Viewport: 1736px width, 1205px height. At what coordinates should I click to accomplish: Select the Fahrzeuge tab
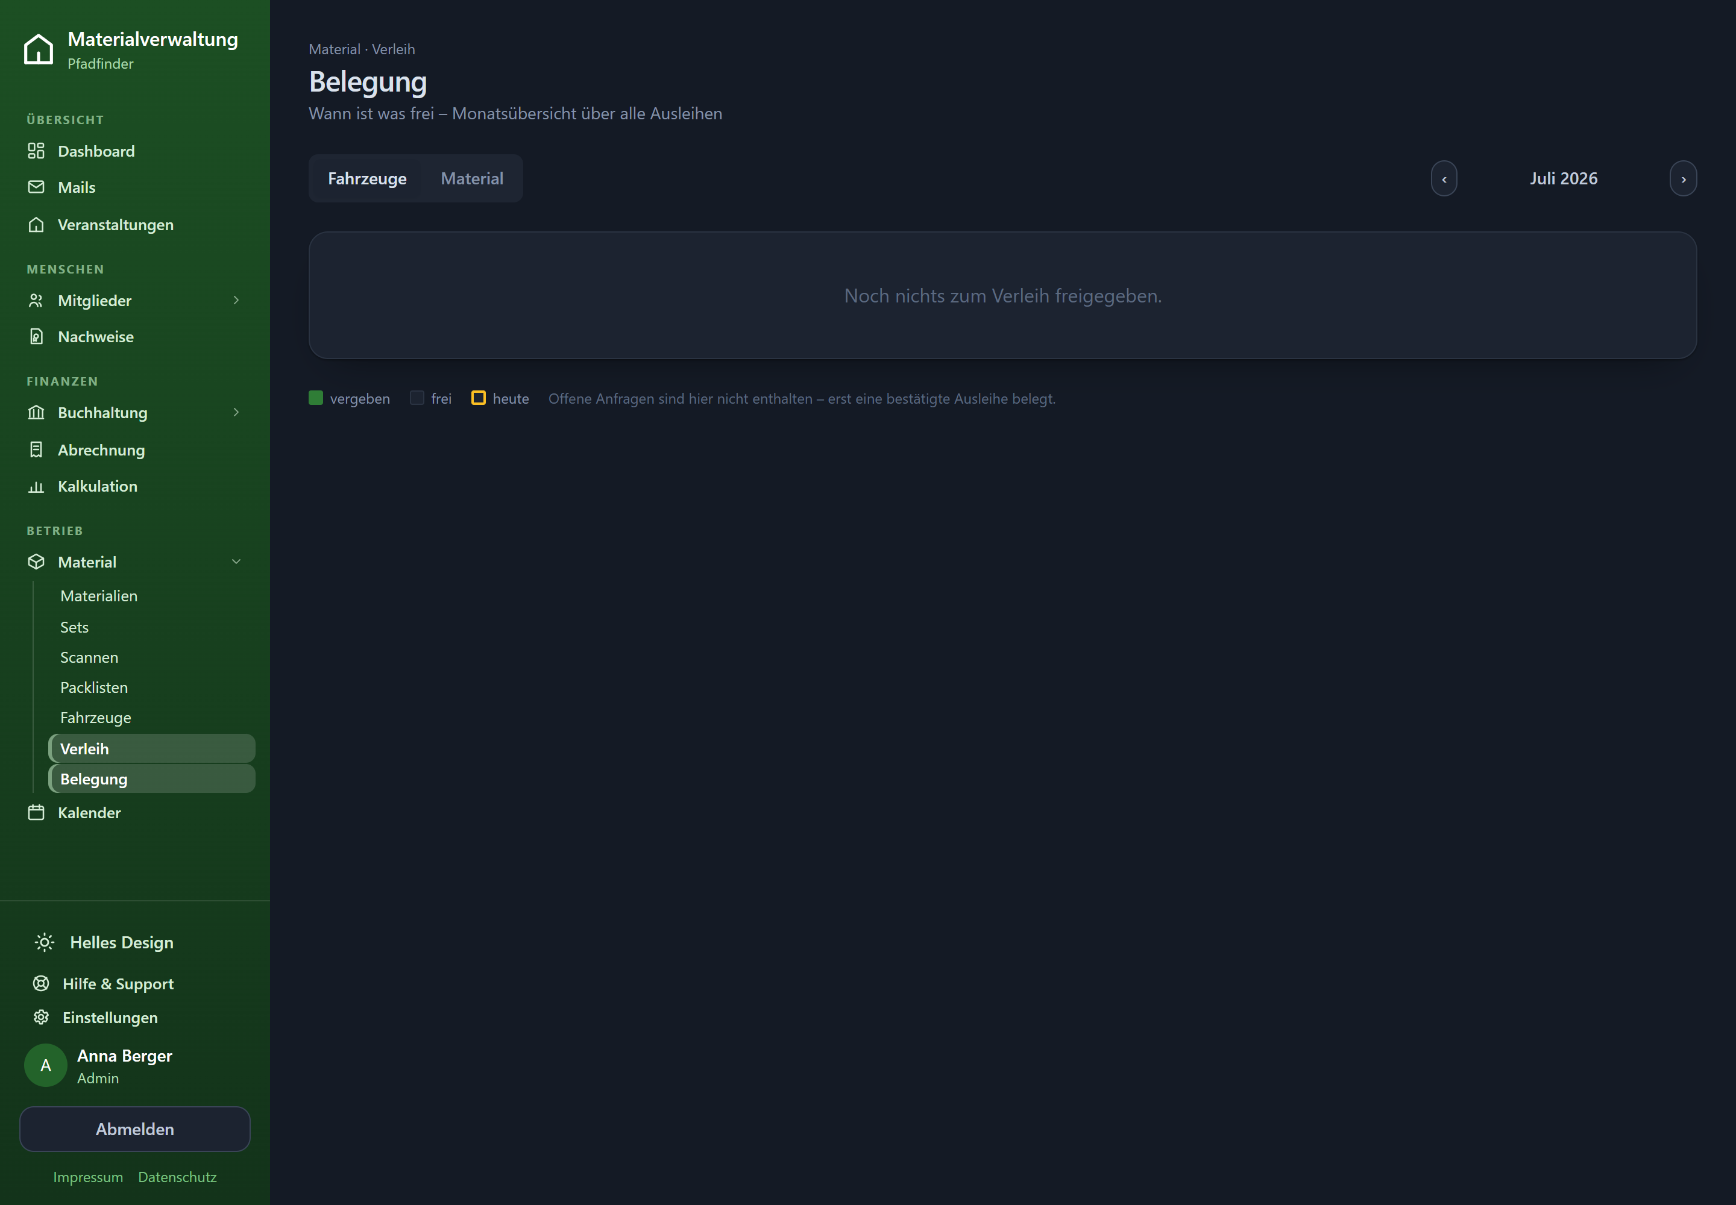point(367,178)
